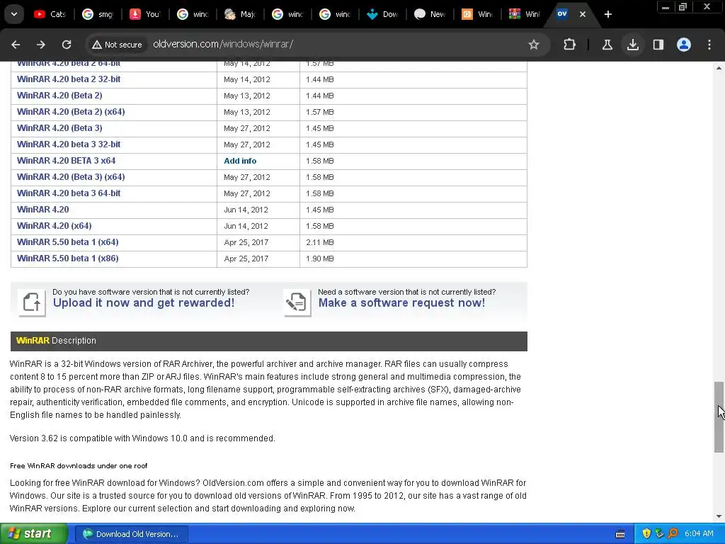Screen dimensions: 725x544
Task: Click the scrollbar up arrow
Action: 719,68
